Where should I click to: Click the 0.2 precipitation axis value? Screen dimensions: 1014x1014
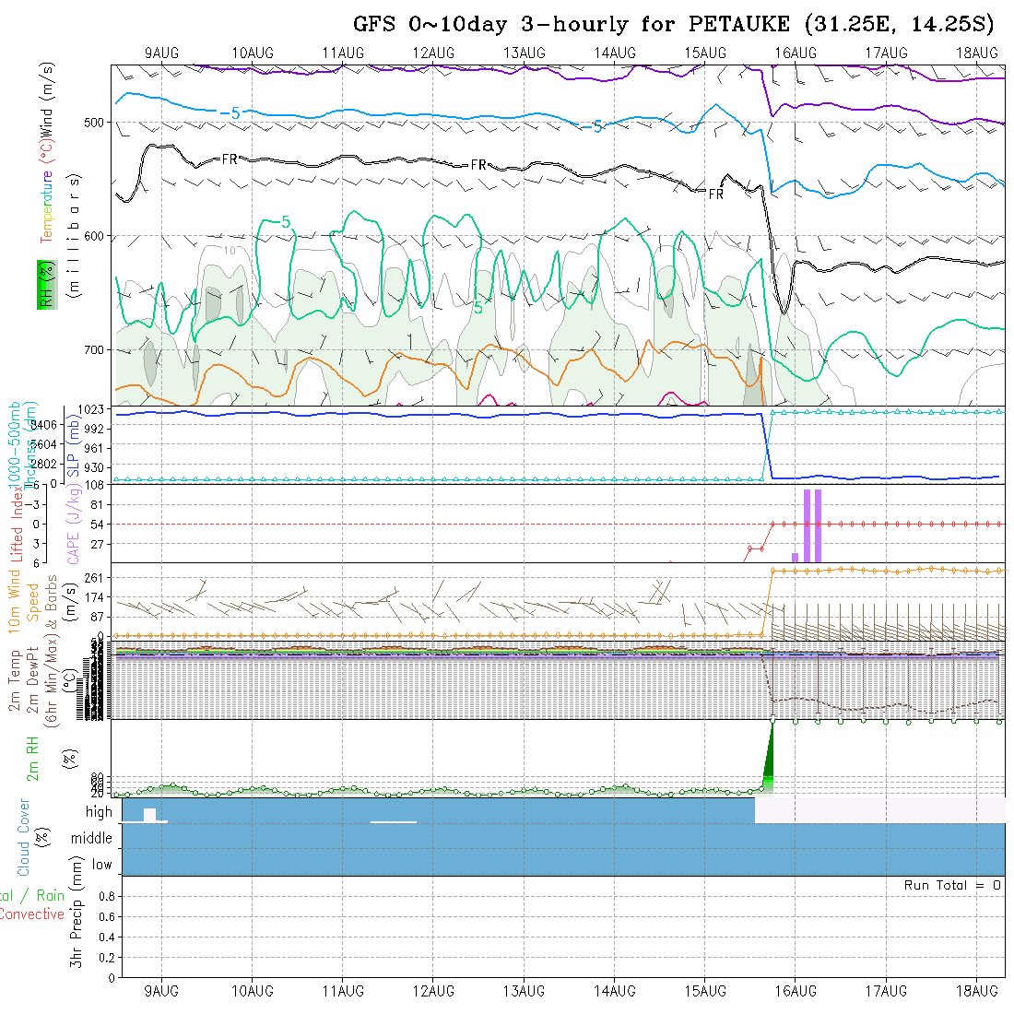tap(107, 958)
